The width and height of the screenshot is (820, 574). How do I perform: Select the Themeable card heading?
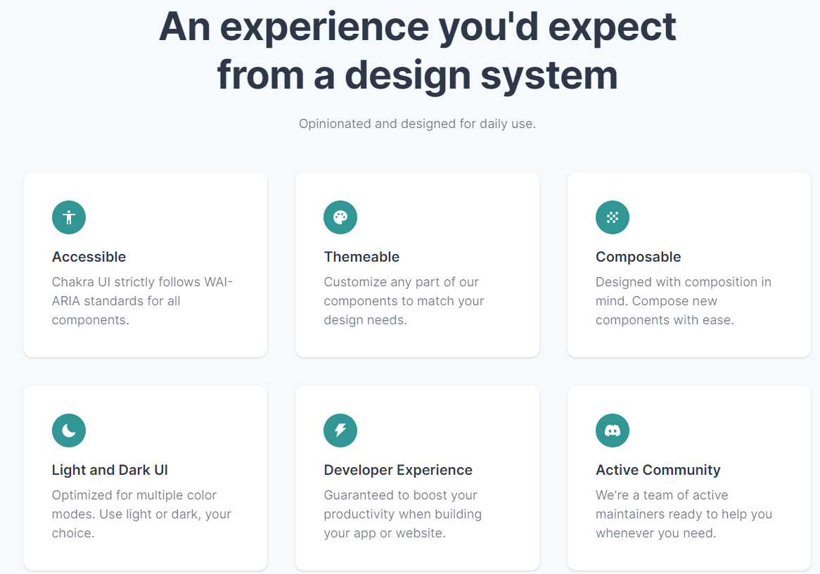(x=361, y=257)
